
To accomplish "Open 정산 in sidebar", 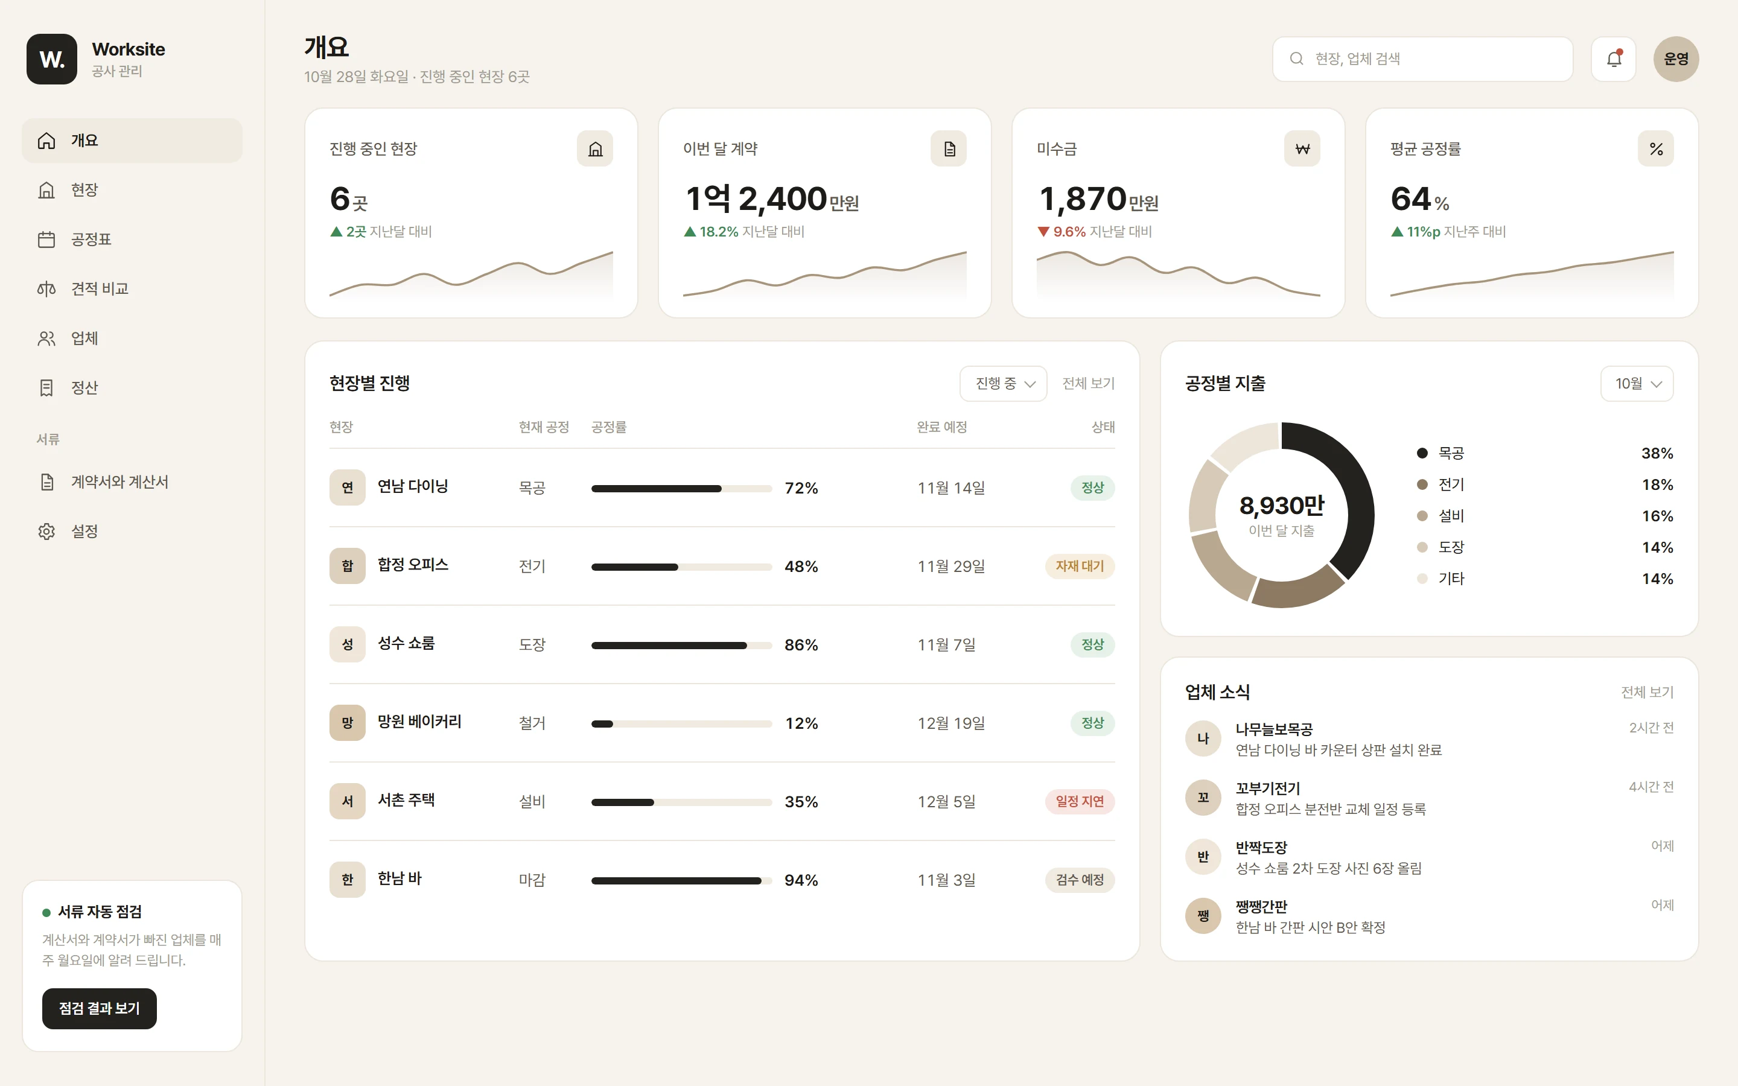I will (132, 388).
